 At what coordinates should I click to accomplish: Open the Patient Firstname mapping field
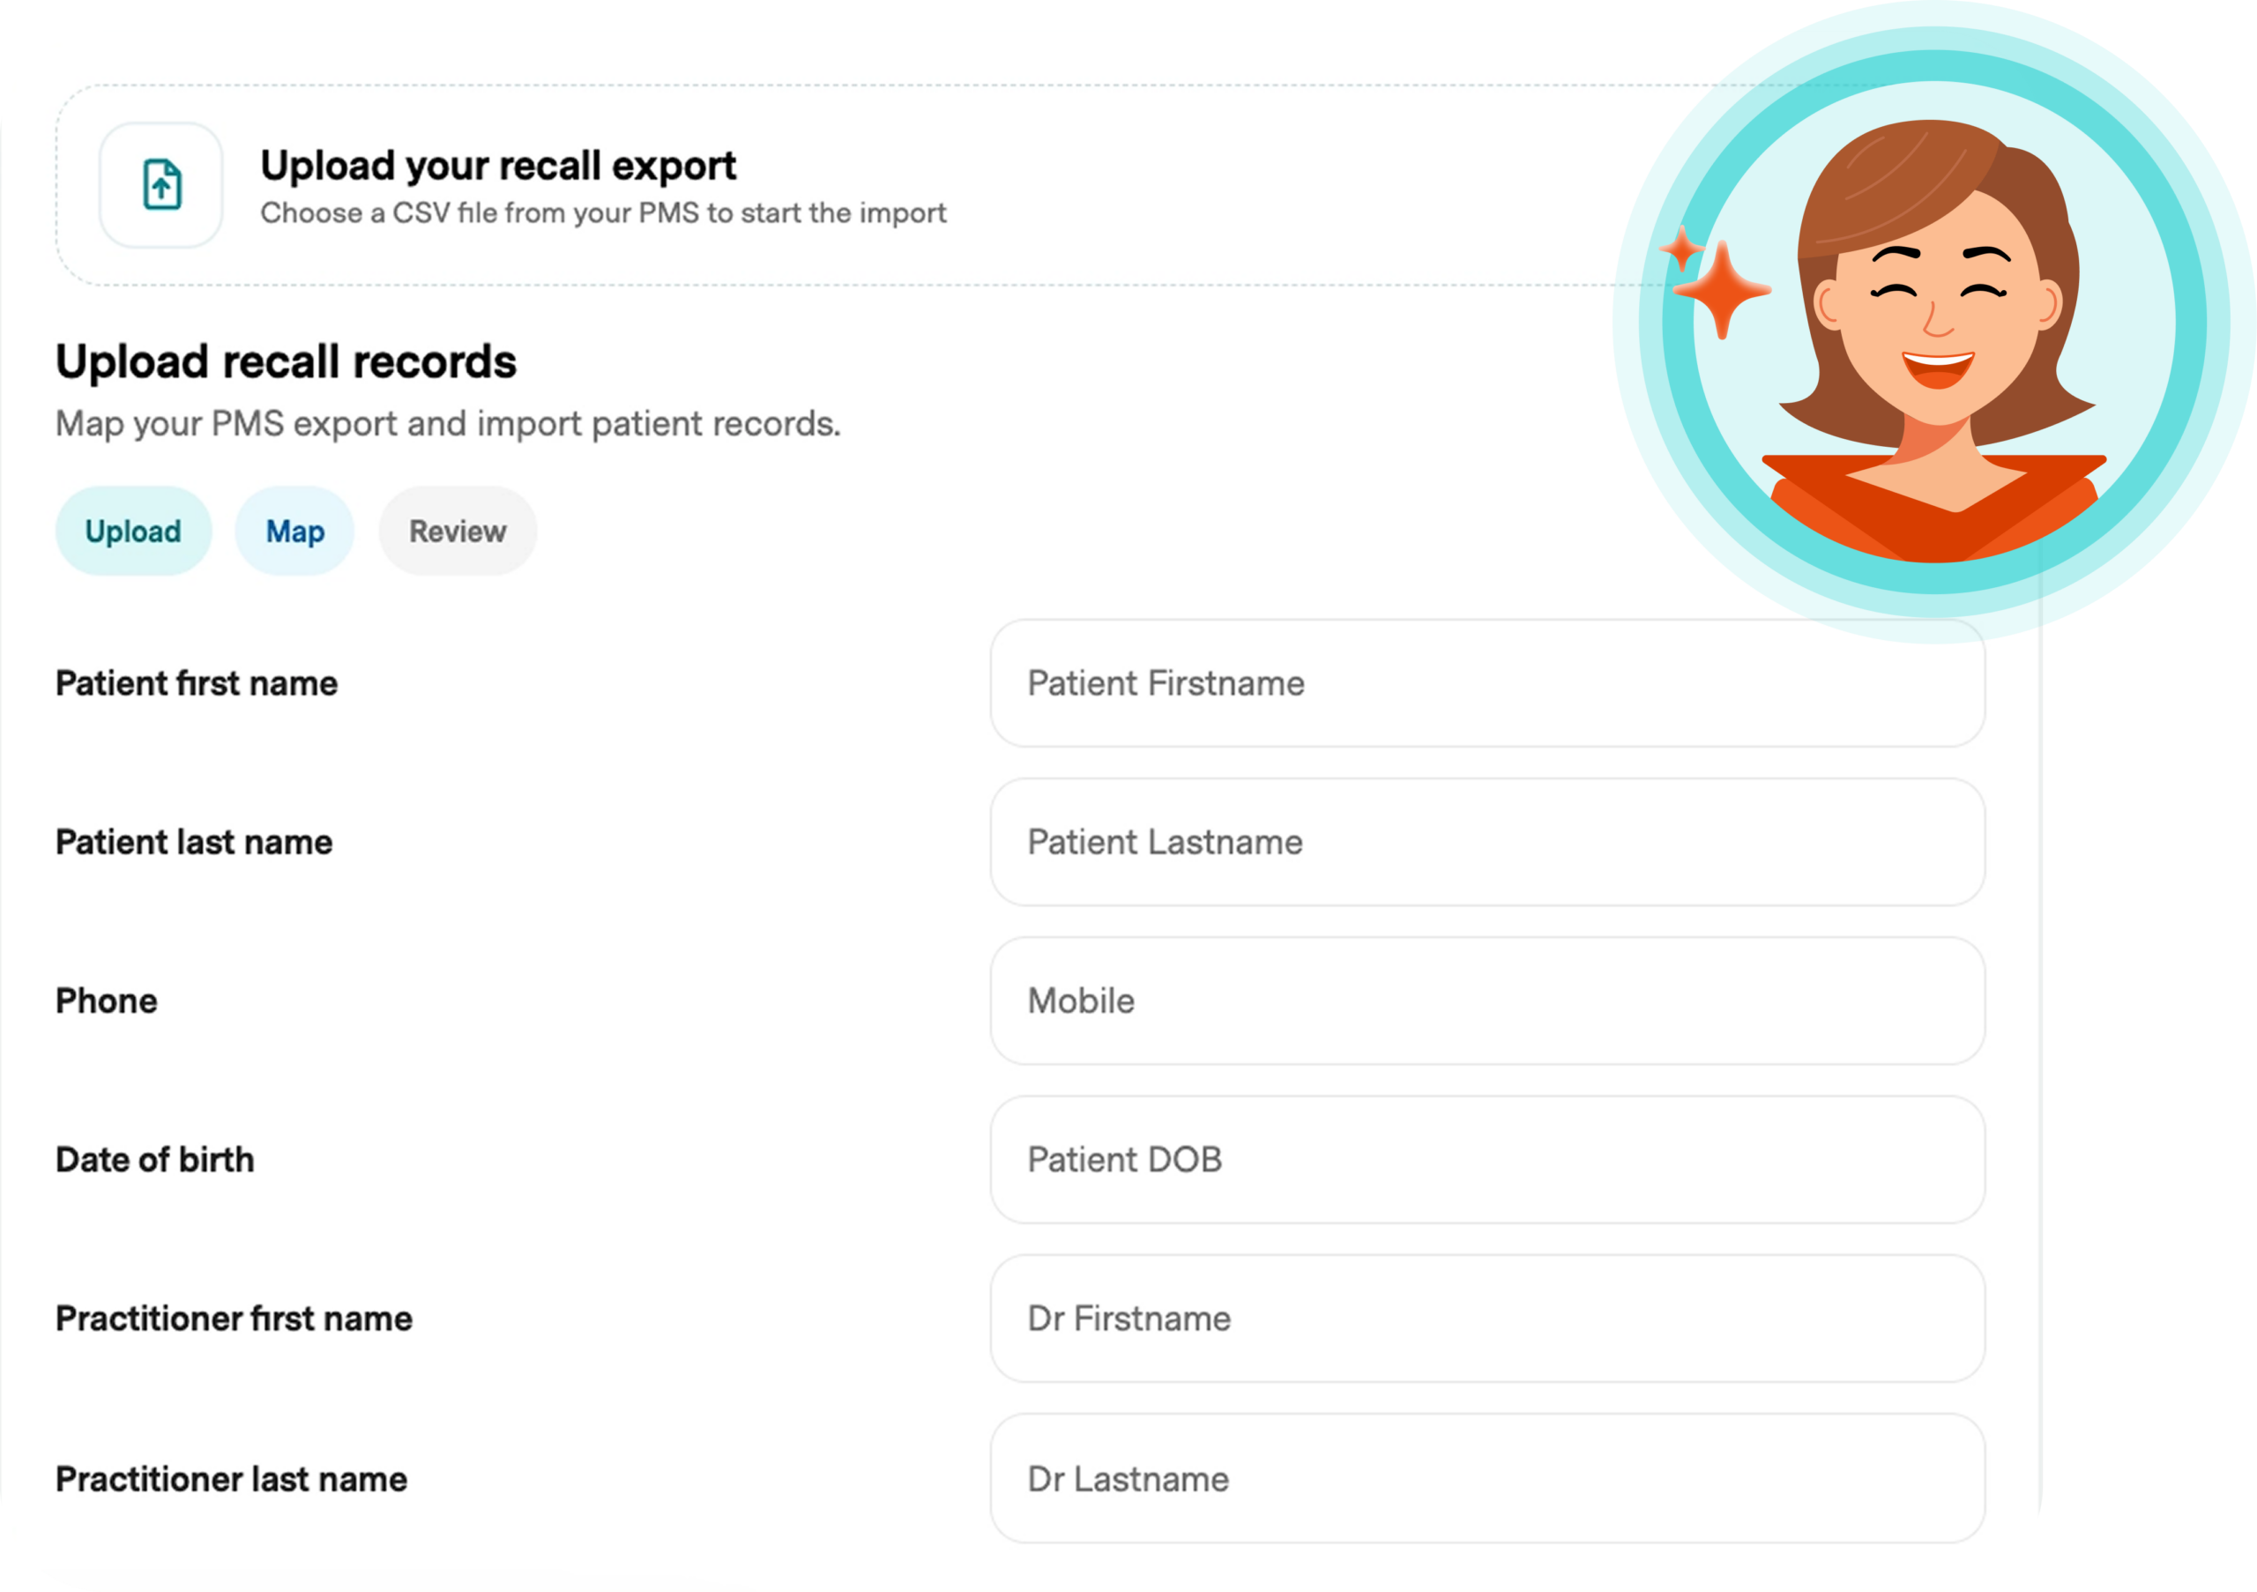[1487, 683]
